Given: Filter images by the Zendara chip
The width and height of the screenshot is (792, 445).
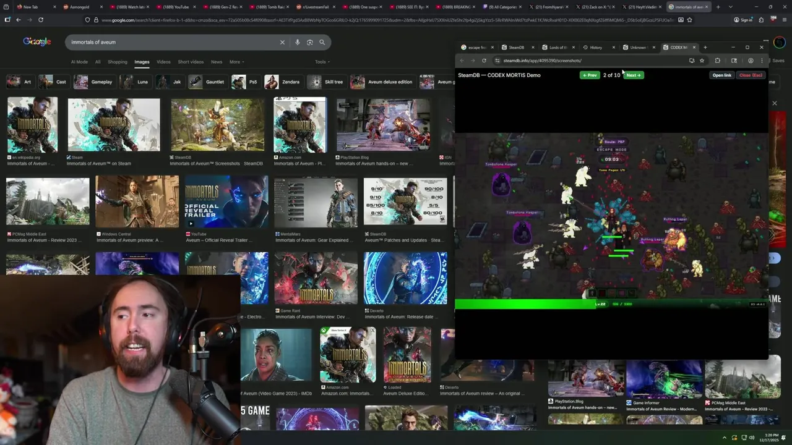Looking at the screenshot, I should [283, 82].
